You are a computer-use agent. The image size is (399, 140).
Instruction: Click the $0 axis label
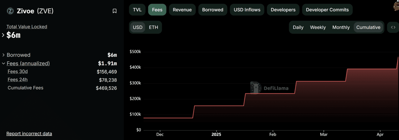pos(138,130)
